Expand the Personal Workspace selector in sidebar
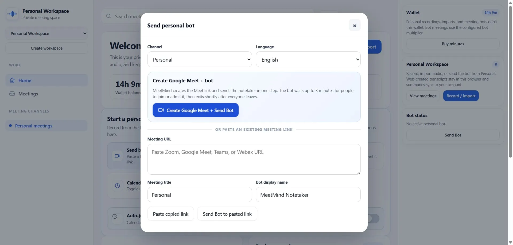Image resolution: width=513 pixels, height=245 pixels. point(46,33)
